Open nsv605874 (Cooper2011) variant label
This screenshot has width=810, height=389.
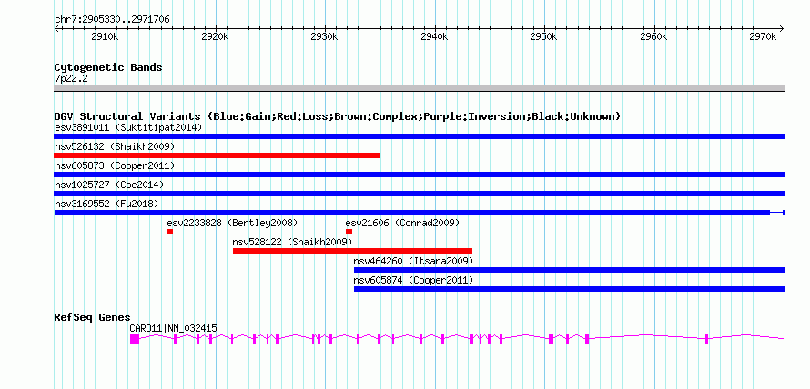tap(413, 280)
